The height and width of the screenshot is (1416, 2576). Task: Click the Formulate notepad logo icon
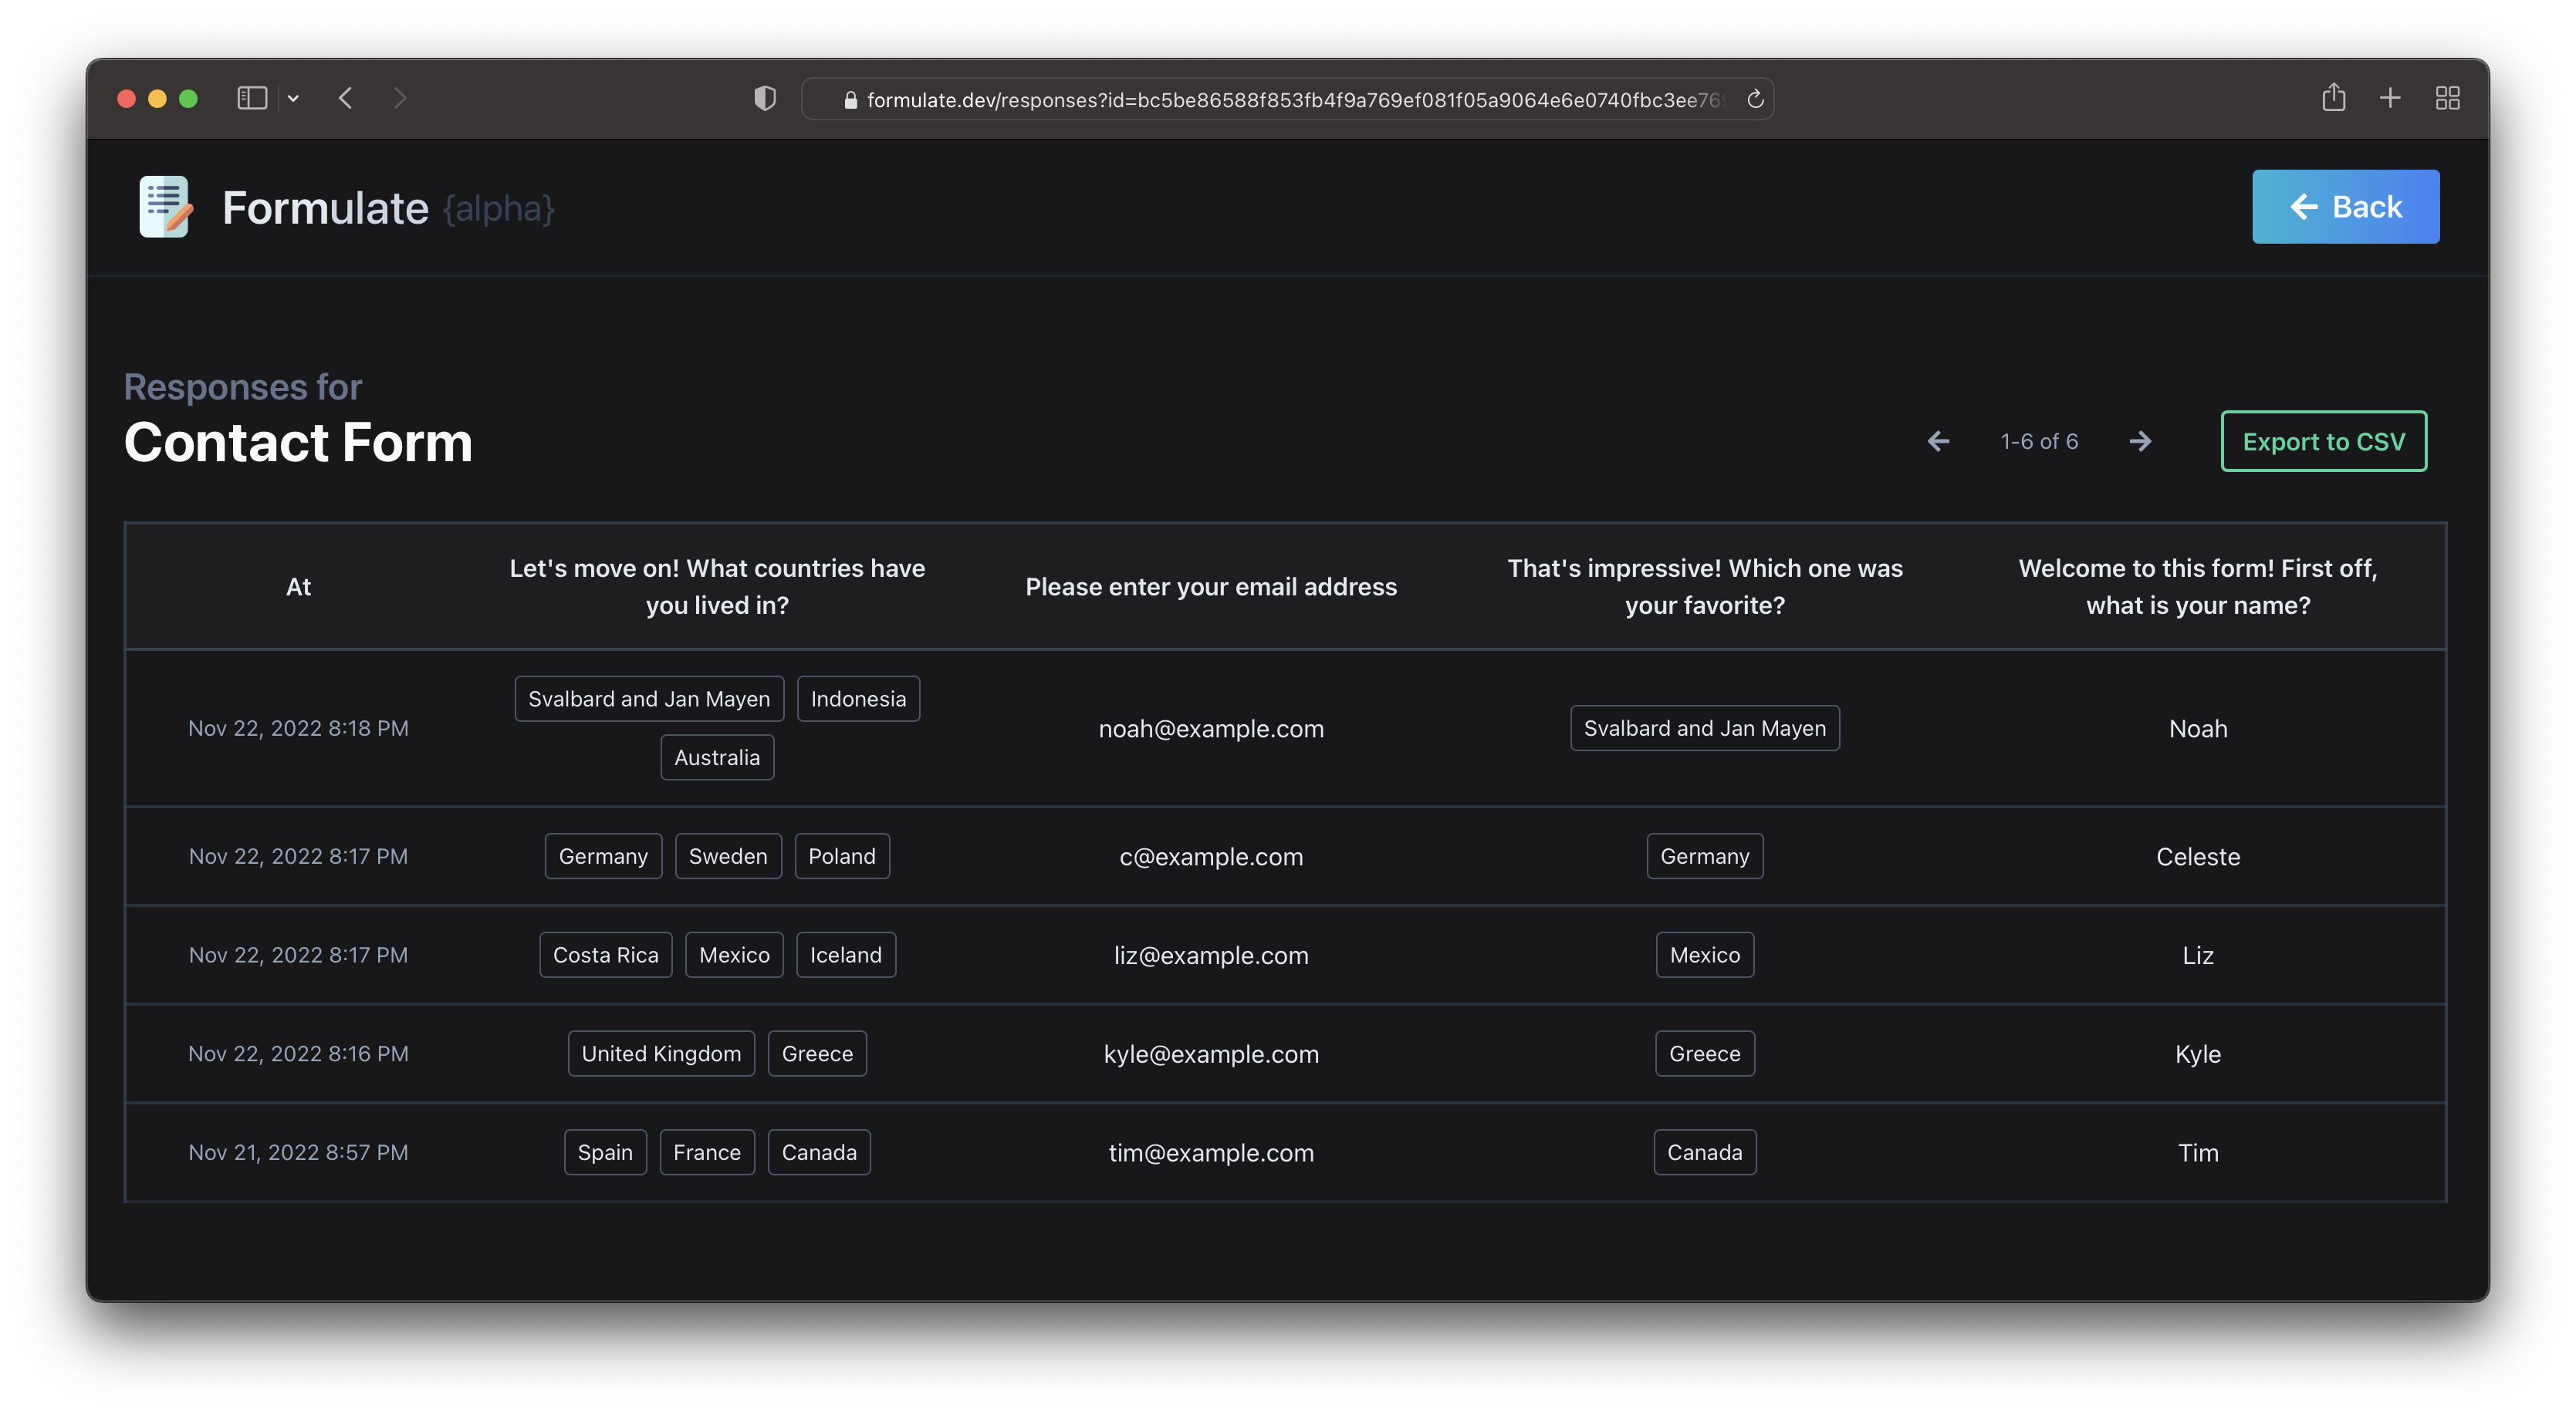coord(164,207)
